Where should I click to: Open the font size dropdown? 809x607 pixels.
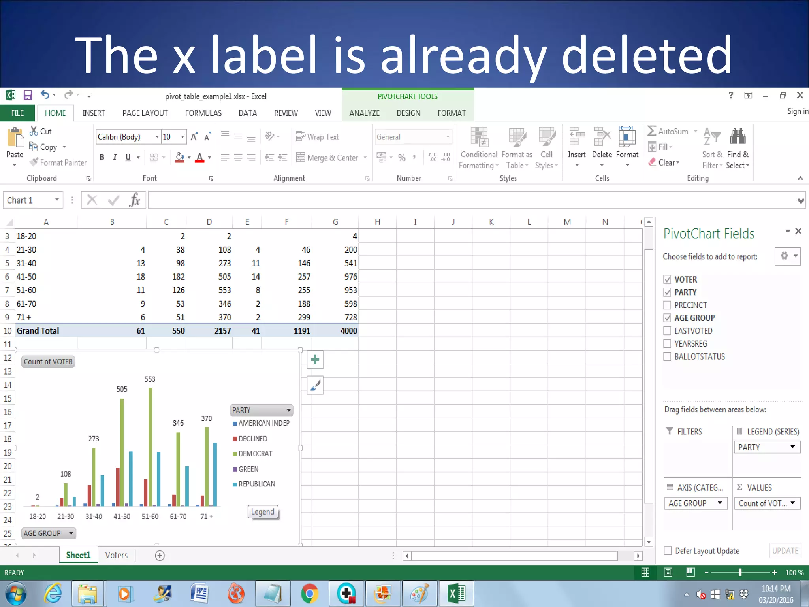click(182, 137)
